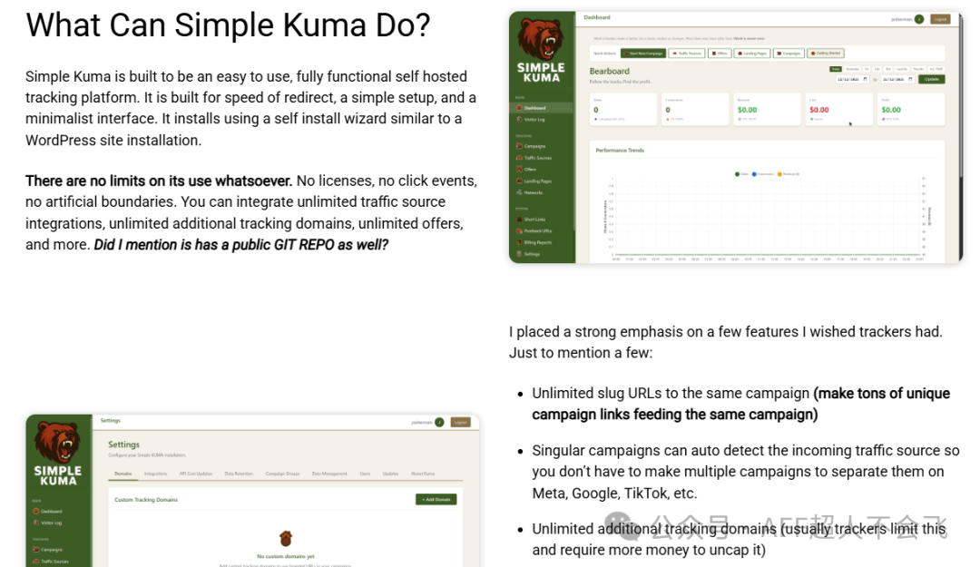Select the Yesterday date range option
This screenshot has width=980, height=567.
pyautogui.click(x=852, y=69)
